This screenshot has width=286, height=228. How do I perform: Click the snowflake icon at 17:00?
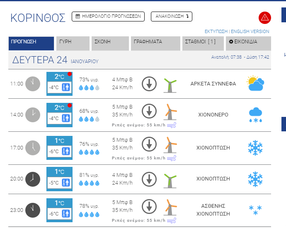coord(255,147)
